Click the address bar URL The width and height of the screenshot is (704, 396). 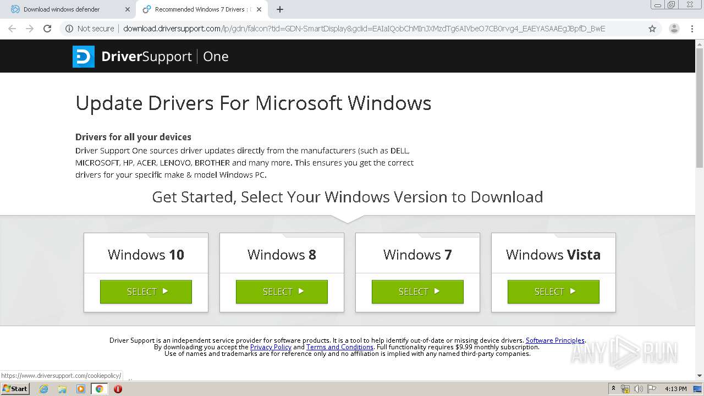364,29
